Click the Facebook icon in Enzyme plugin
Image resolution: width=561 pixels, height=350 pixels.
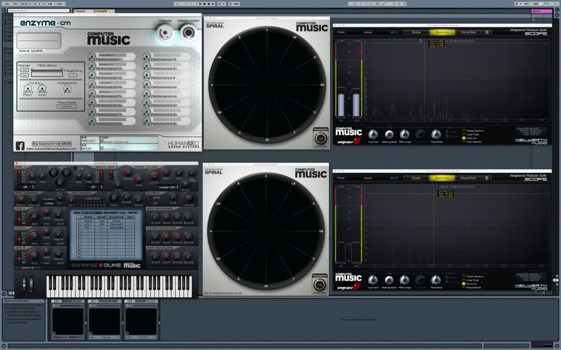[20, 146]
